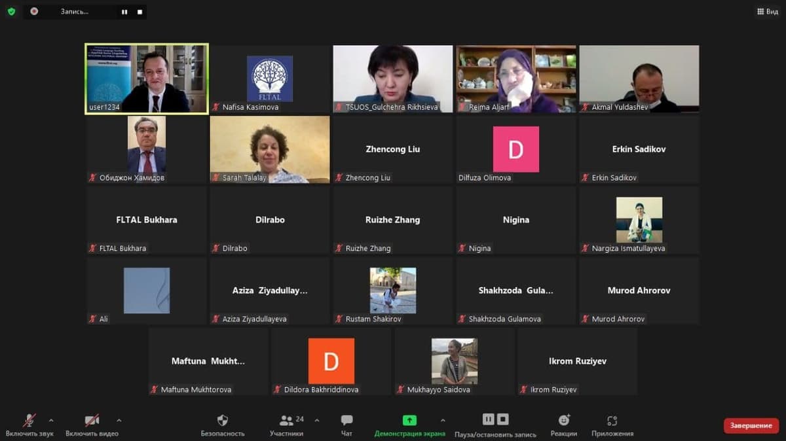Image resolution: width=786 pixels, height=441 pixels.
Task: Select Обиджон Хамидов participant tile
Action: tap(147, 149)
